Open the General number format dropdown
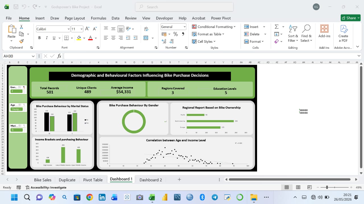The height and width of the screenshot is (204, 364). tap(185, 27)
